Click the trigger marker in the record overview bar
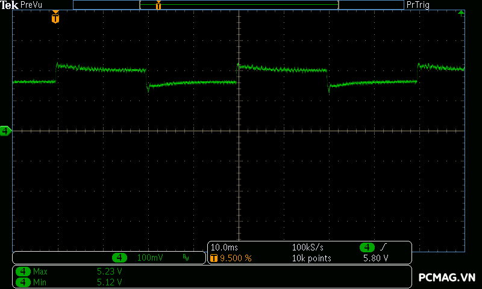 158,5
